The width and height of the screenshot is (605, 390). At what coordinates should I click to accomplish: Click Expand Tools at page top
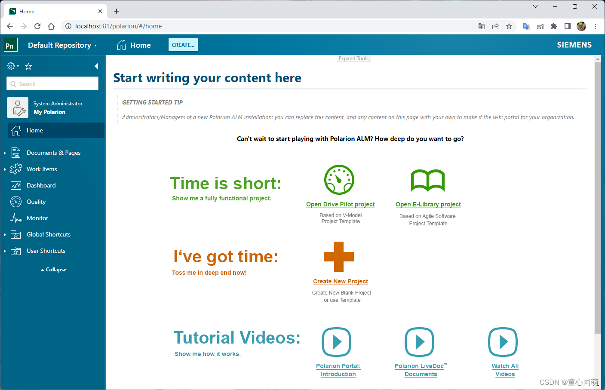tap(353, 58)
